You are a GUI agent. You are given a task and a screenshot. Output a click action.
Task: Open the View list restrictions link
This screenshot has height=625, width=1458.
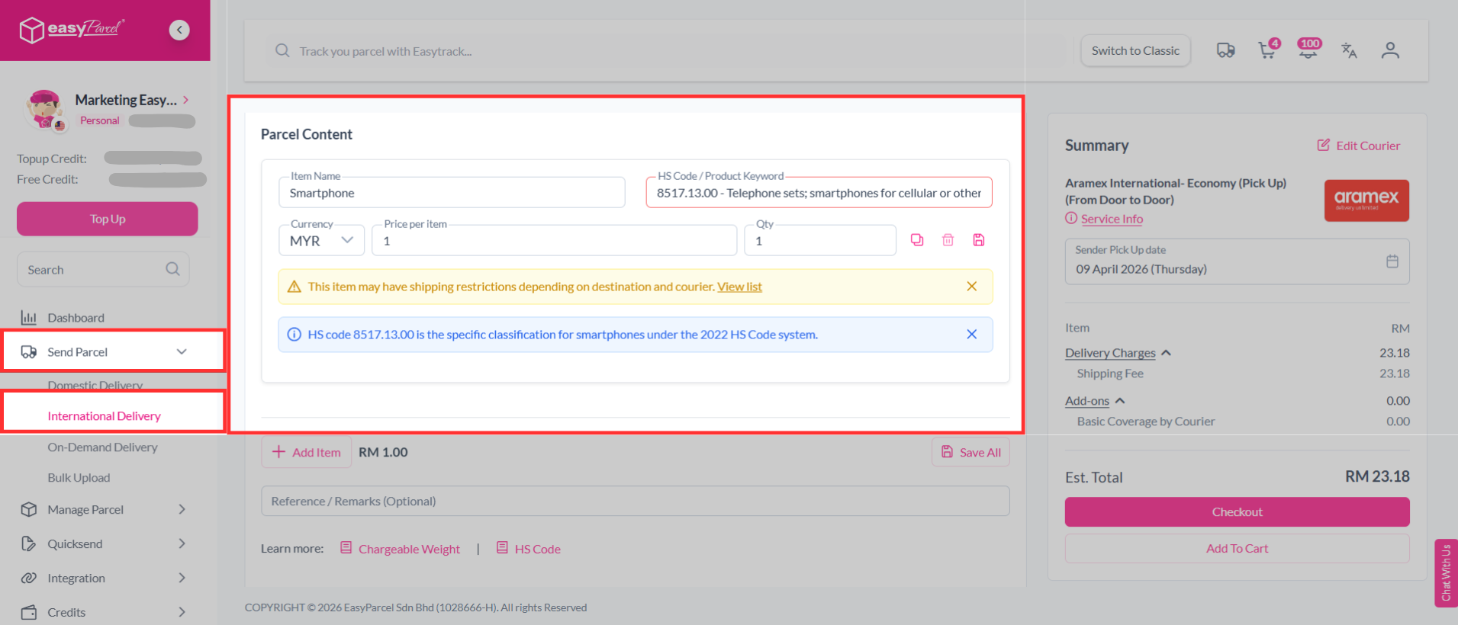coord(739,287)
